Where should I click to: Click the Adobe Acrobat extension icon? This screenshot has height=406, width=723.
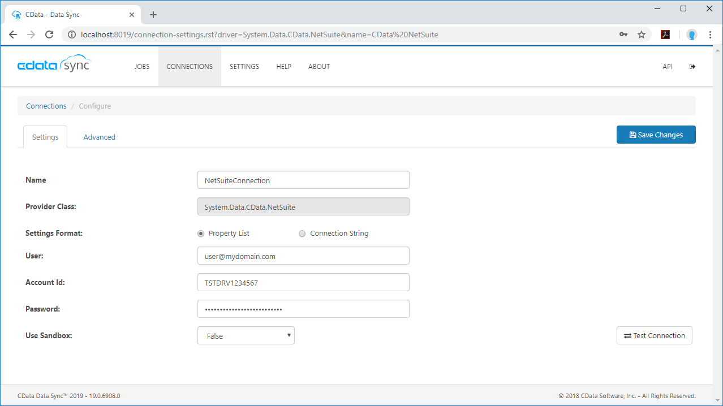pyautogui.click(x=665, y=34)
